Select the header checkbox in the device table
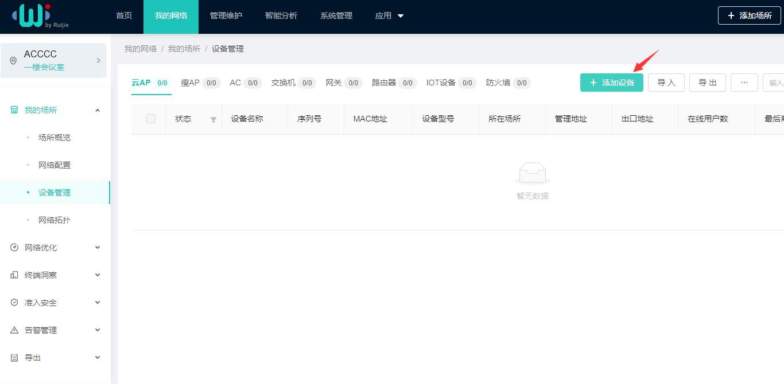 [152, 119]
